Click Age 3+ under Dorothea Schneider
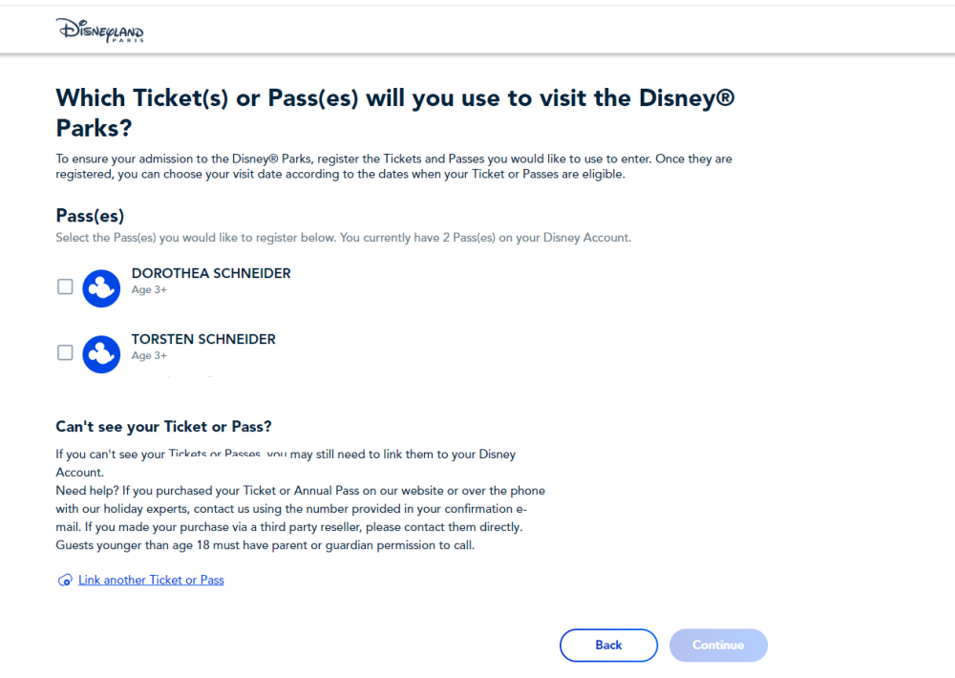Image resolution: width=955 pixels, height=678 pixels. pyautogui.click(x=149, y=290)
